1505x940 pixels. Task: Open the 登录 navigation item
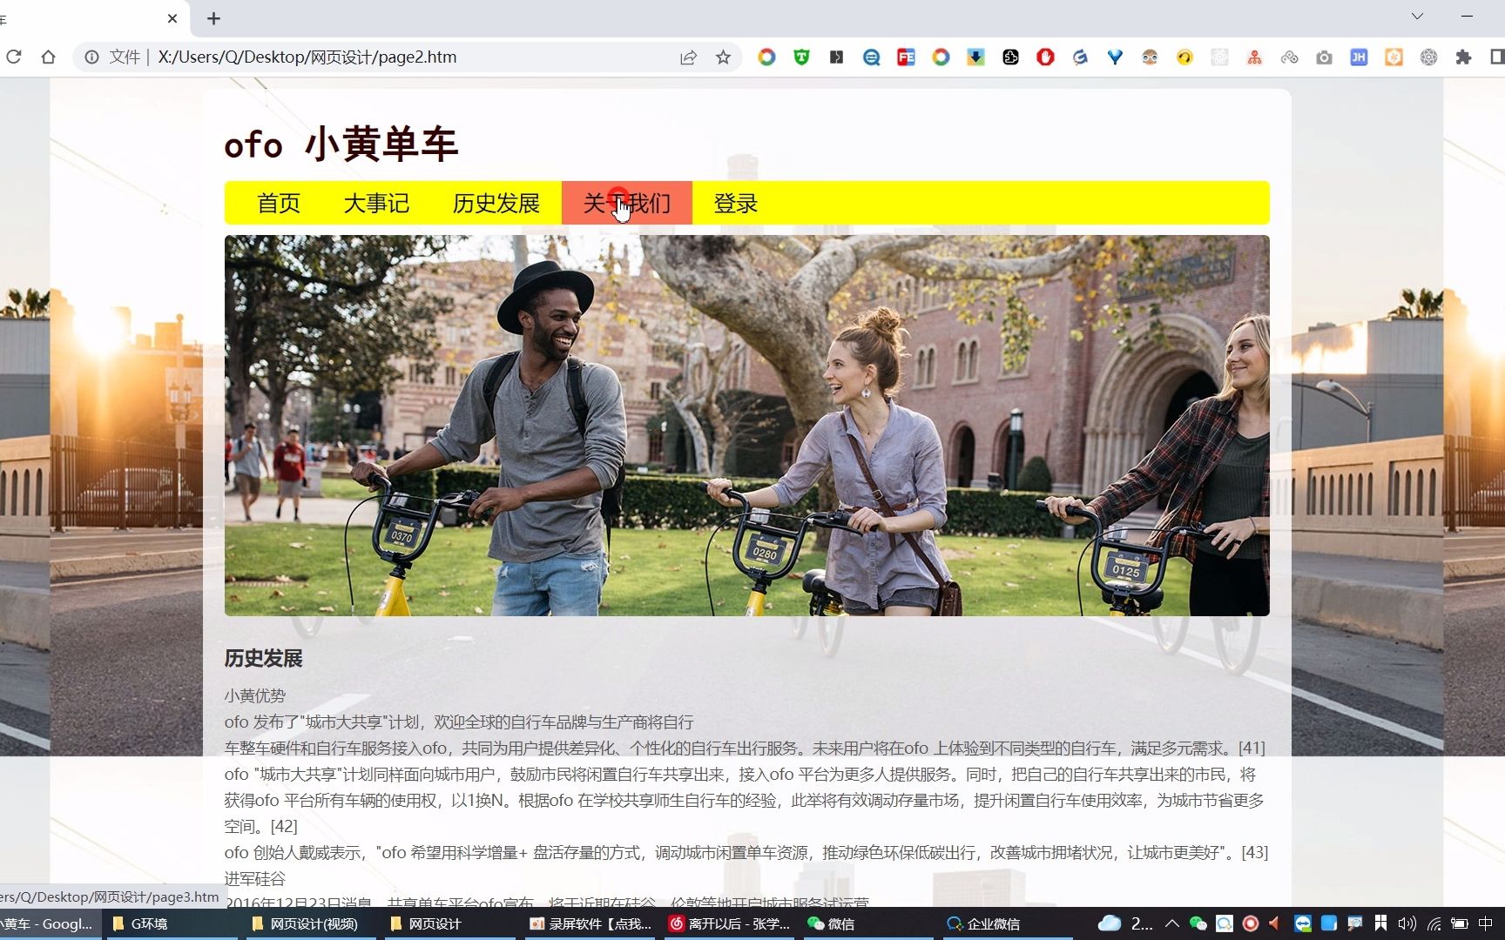pyautogui.click(x=736, y=203)
